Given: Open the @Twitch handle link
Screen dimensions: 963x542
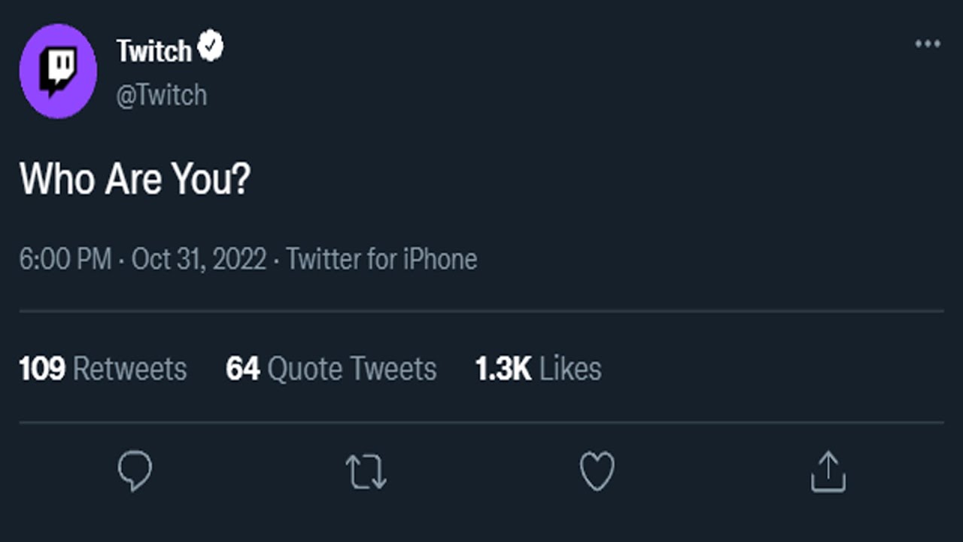Looking at the screenshot, I should (161, 96).
